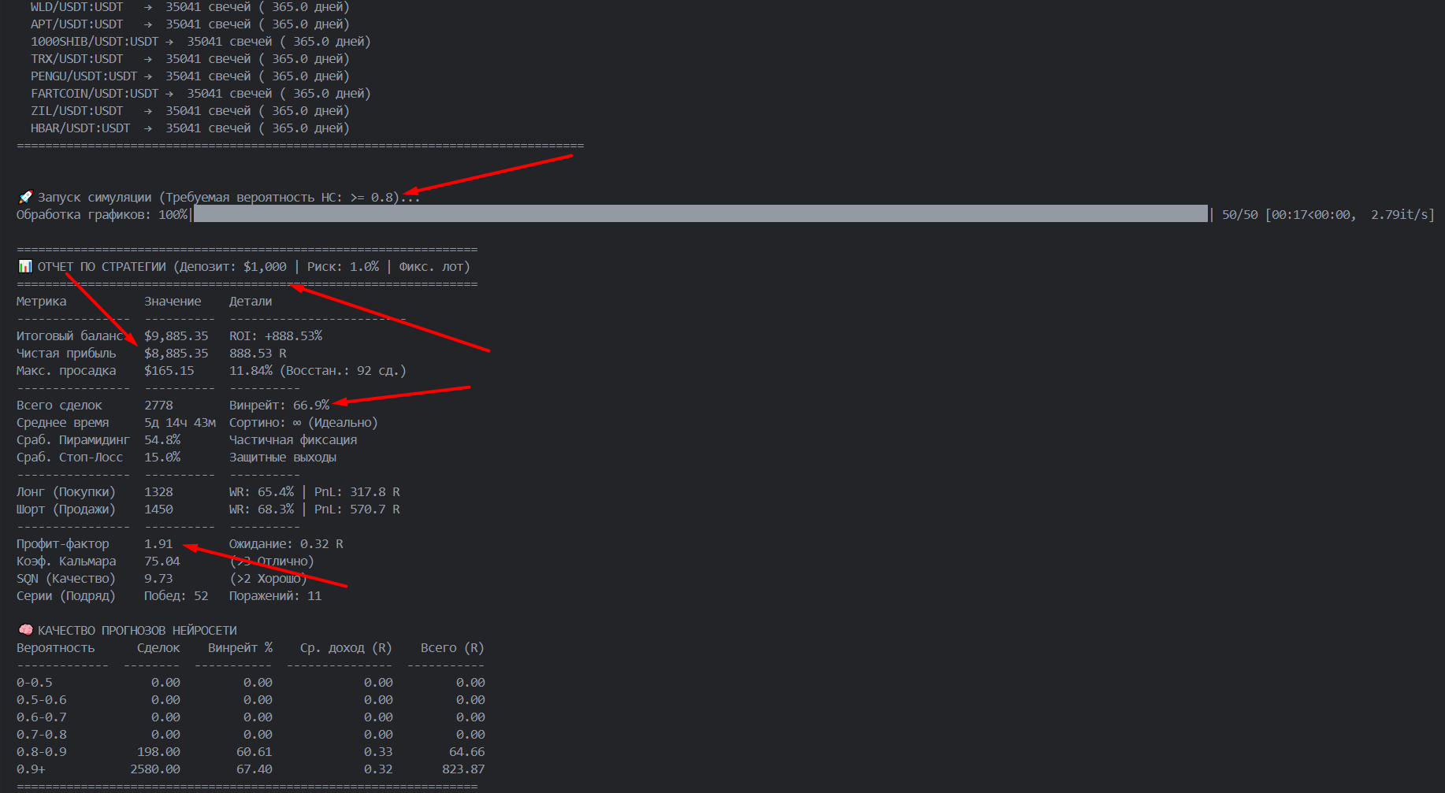Select the APT/USDT:USDT row
Image resolution: width=1445 pixels, height=793 pixels.
point(190,24)
